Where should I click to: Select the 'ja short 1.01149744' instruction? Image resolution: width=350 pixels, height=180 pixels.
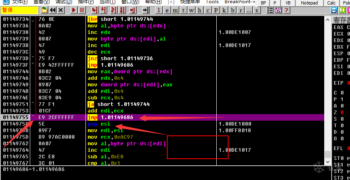click(x=119, y=104)
